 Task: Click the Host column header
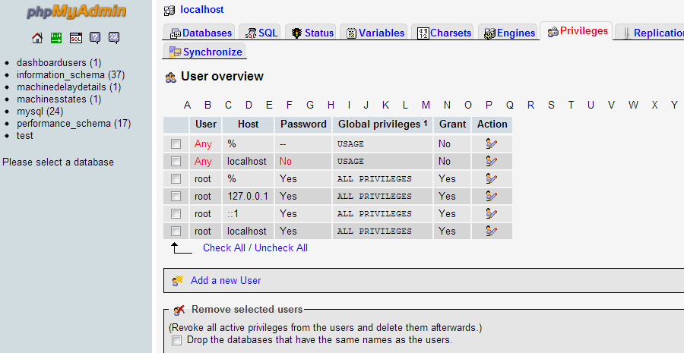click(x=249, y=124)
